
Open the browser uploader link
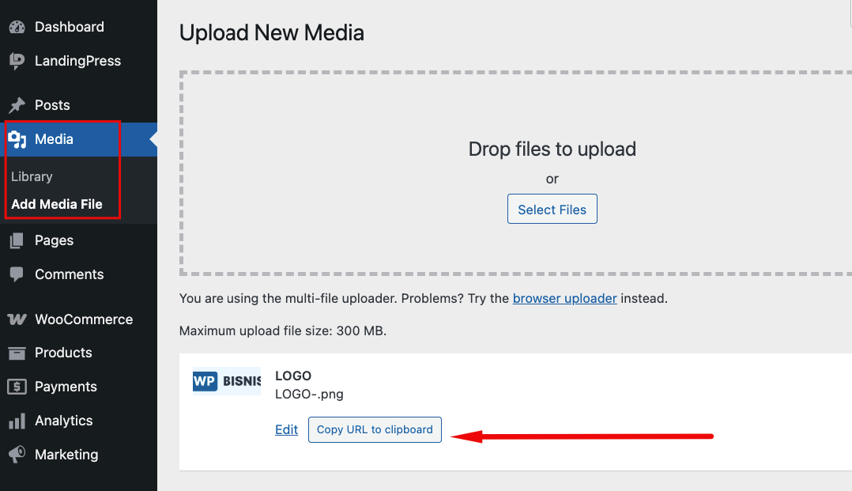coord(564,299)
